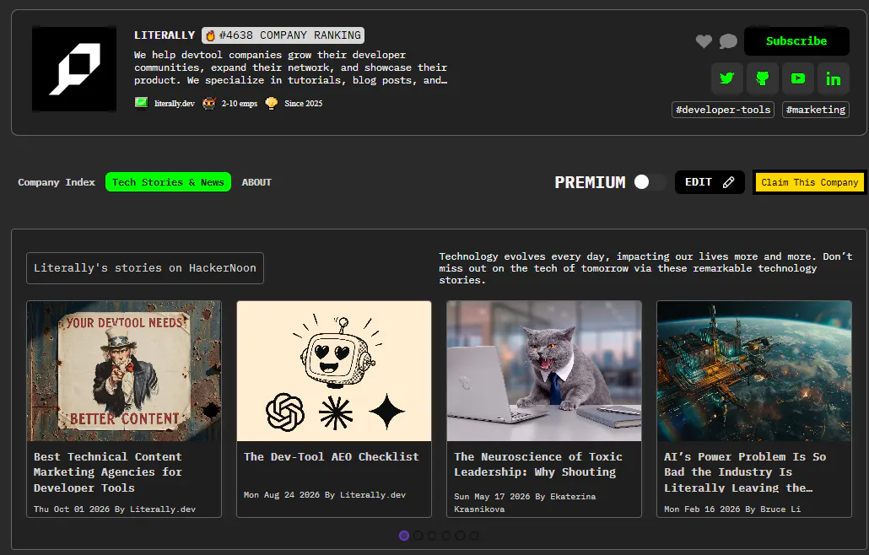Viewport: 869px width, 555px height.
Task: Open Literally's GitHub profile
Action: pyautogui.click(x=762, y=78)
